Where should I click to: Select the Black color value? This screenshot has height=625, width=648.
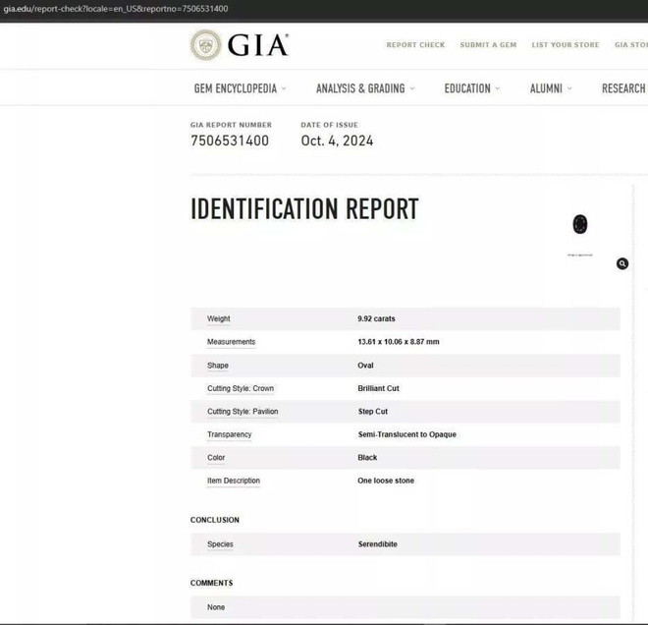pyautogui.click(x=367, y=458)
